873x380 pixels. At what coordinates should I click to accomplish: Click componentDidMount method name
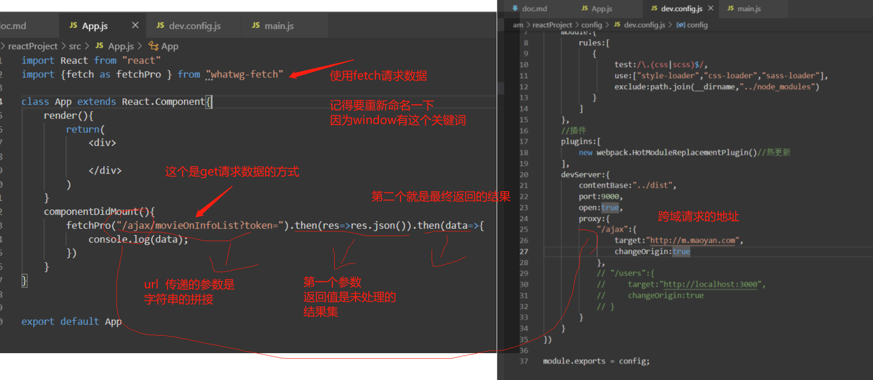click(x=91, y=212)
